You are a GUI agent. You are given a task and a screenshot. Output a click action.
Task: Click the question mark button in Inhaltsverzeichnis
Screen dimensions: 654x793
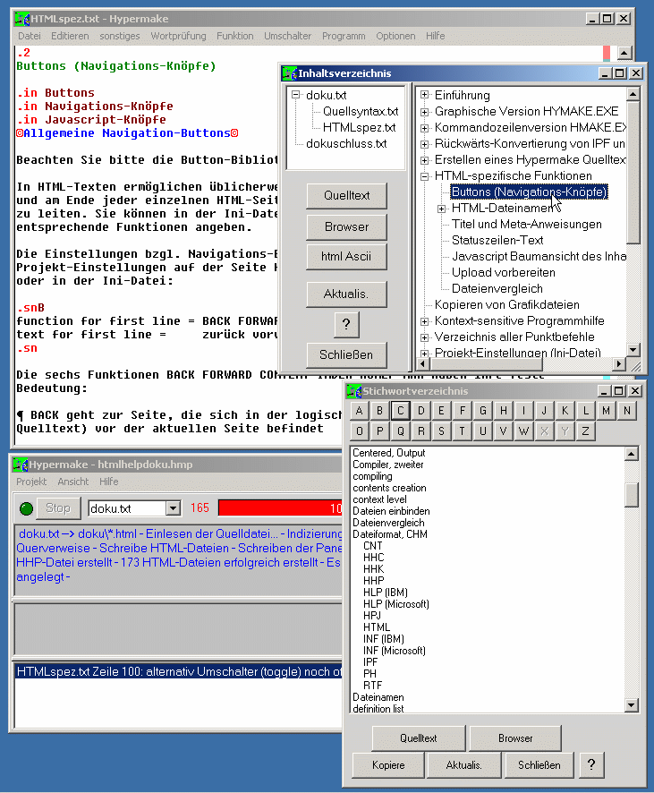point(347,325)
